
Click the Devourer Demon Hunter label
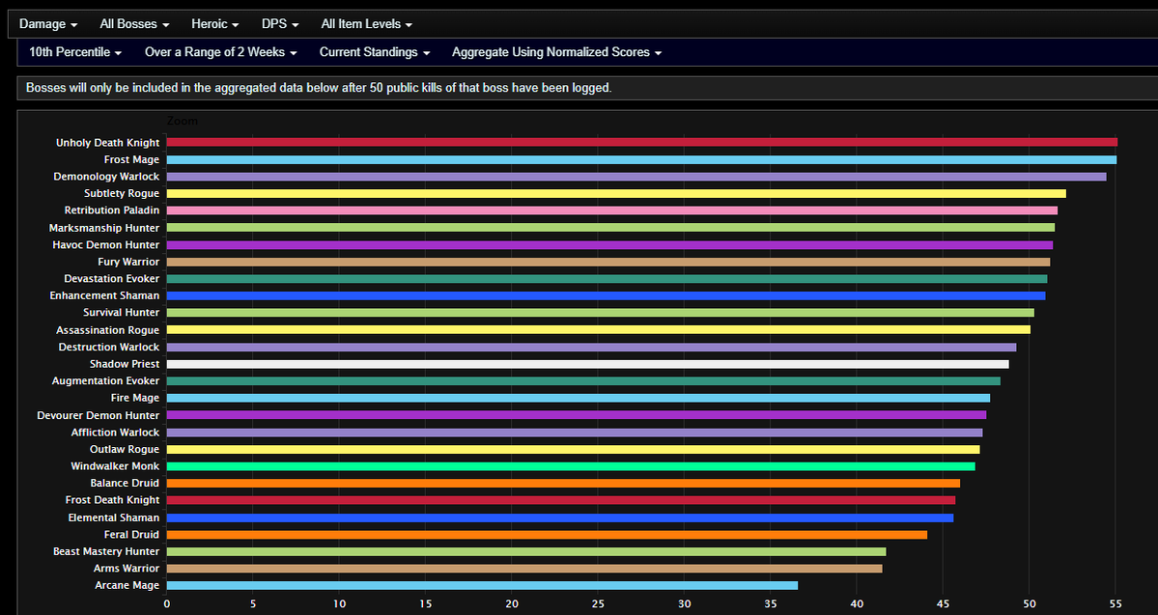click(99, 416)
